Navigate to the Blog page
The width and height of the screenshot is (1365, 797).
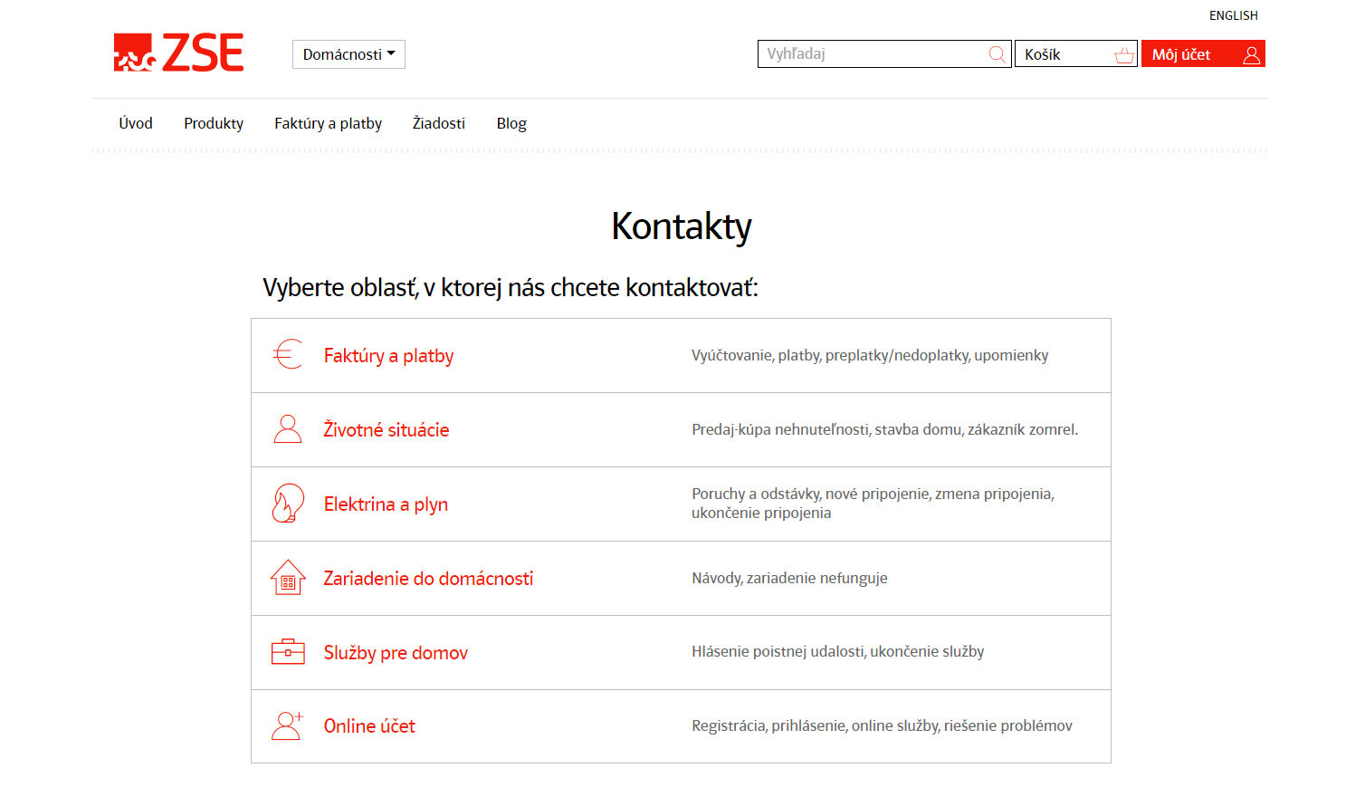(x=511, y=123)
